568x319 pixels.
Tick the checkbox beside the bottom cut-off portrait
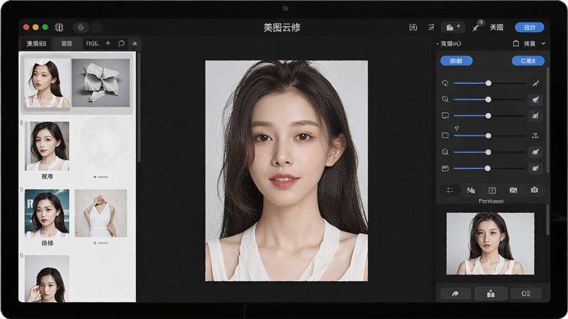point(22,256)
